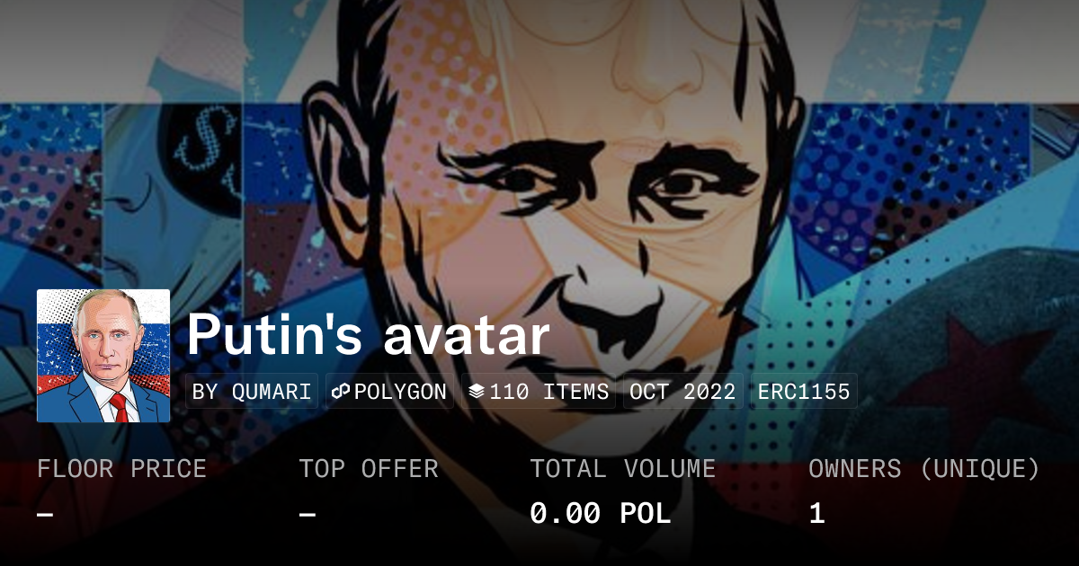Click the unique owners count 1

pyautogui.click(x=816, y=514)
